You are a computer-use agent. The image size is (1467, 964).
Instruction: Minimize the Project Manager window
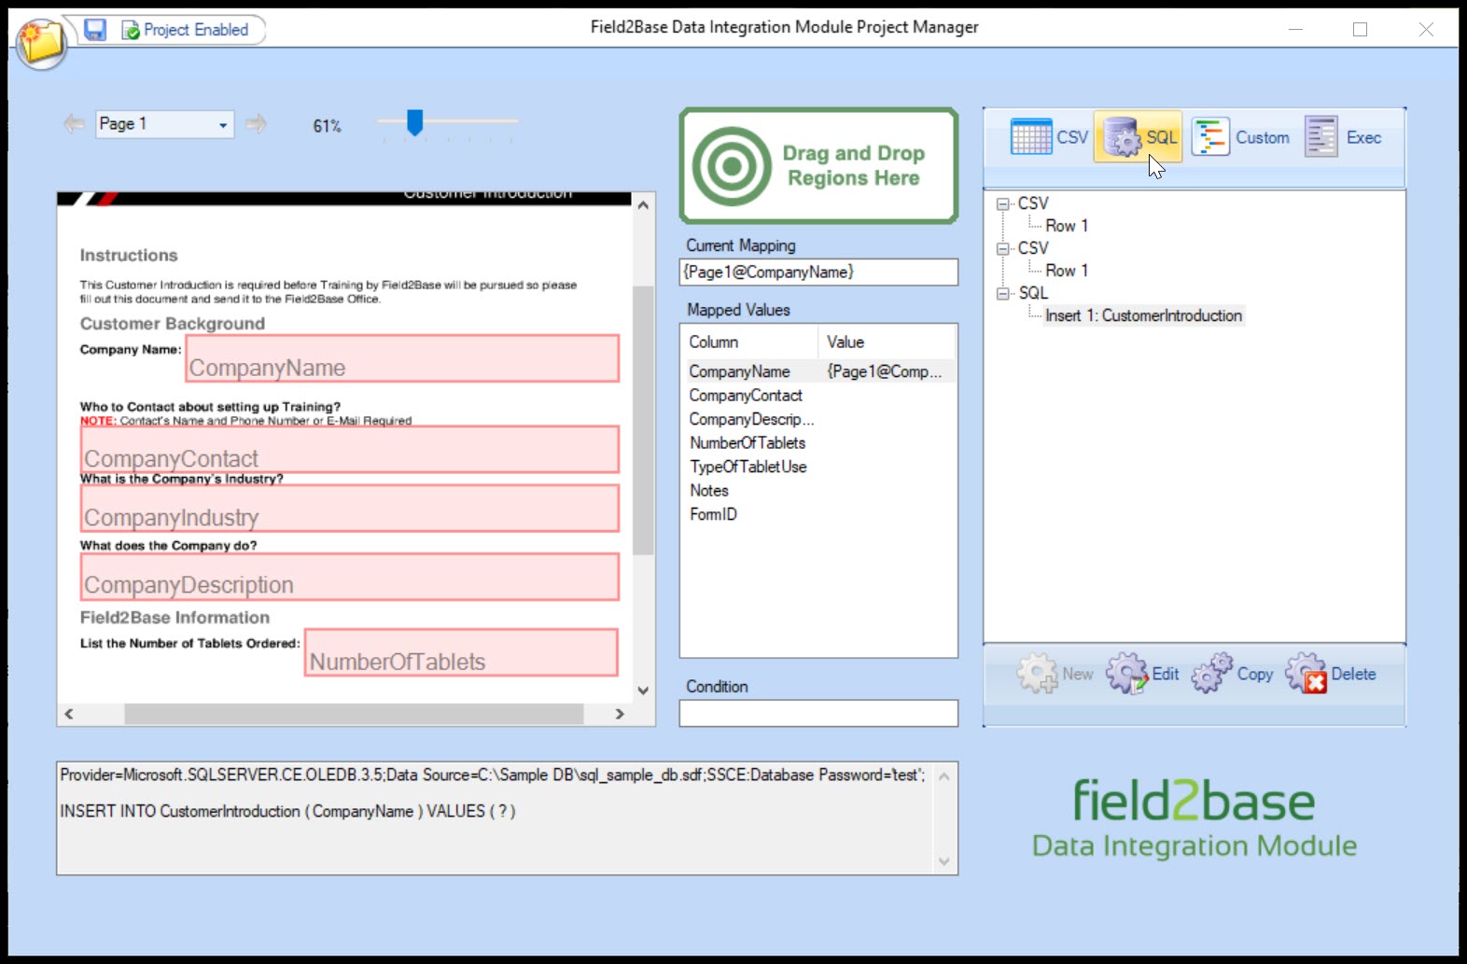[1295, 29]
